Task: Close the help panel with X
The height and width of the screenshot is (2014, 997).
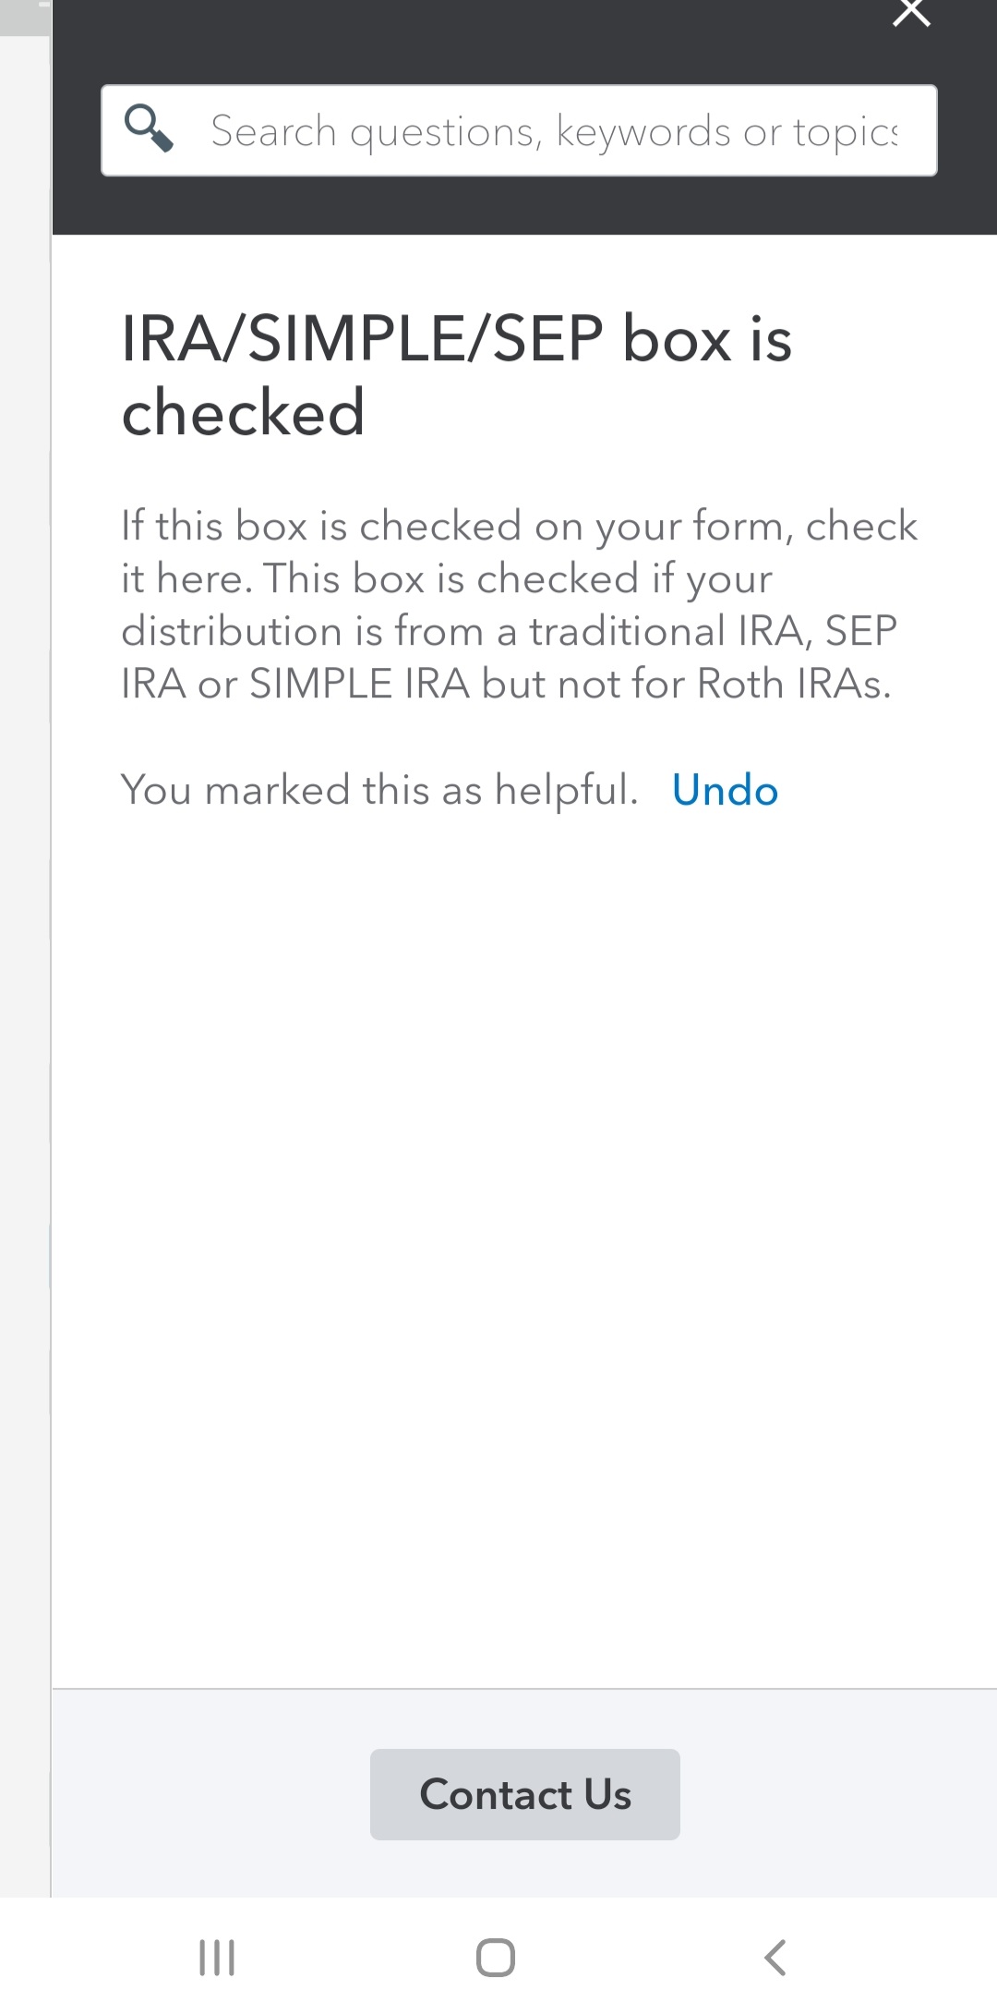Action: [x=911, y=13]
